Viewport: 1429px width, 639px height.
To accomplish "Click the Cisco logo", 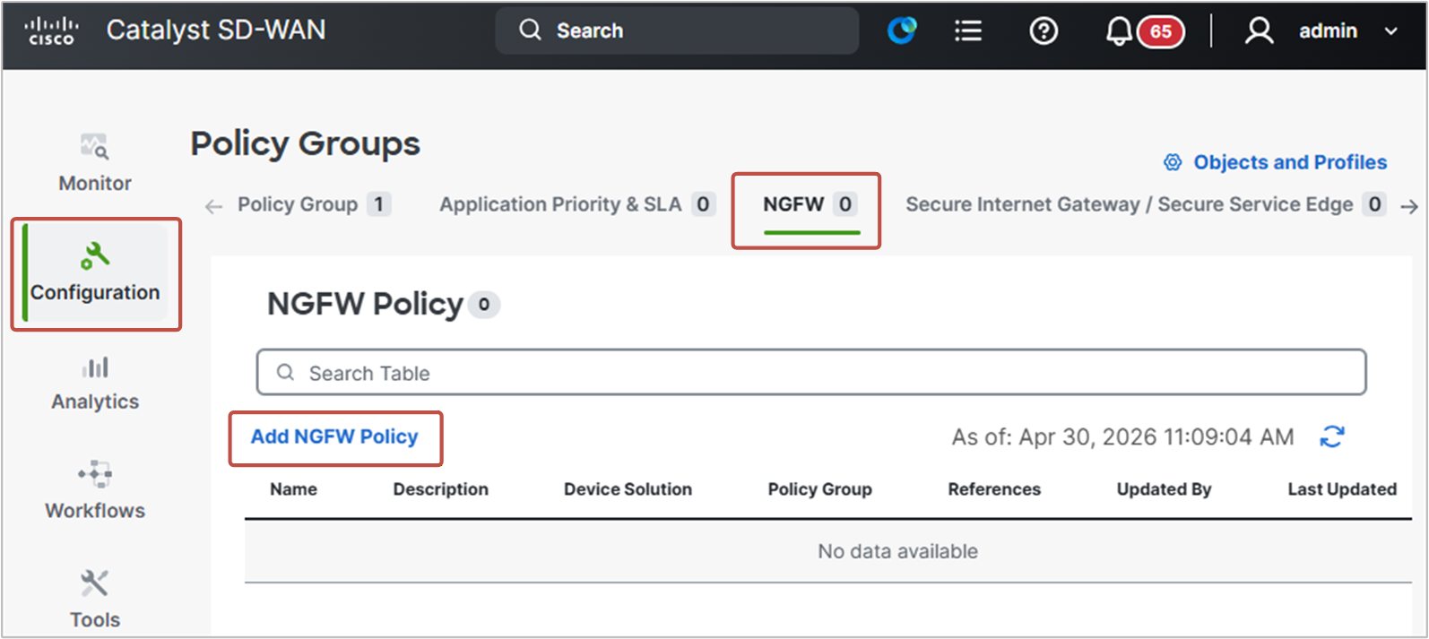I will tap(51, 30).
